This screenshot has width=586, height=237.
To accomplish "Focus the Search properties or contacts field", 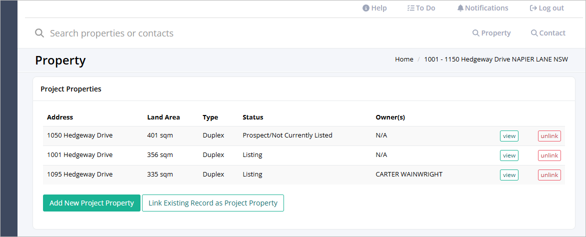I will coord(111,33).
